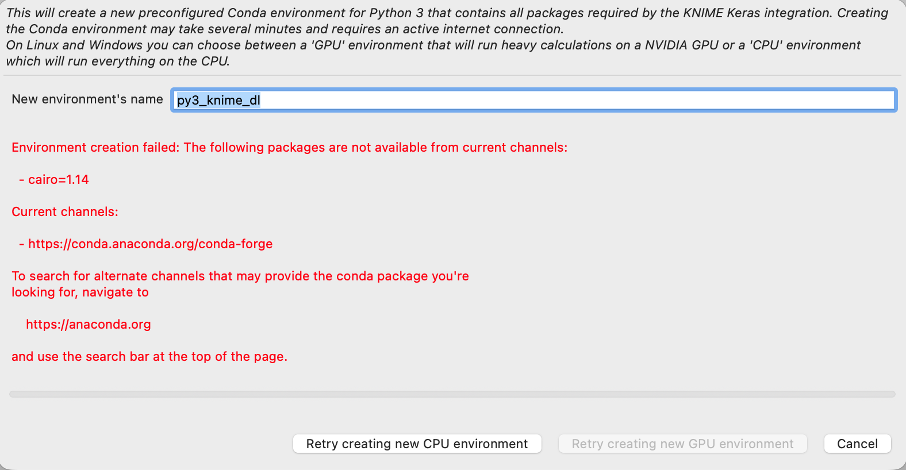Cancel the environment creation dialog
The image size is (906, 470).
(x=857, y=444)
